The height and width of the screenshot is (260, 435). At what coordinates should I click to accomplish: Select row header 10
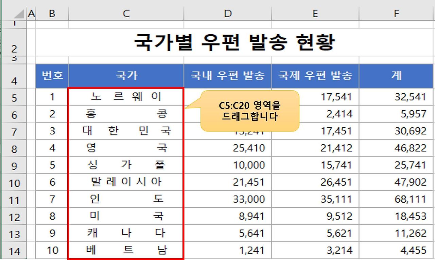point(14,183)
